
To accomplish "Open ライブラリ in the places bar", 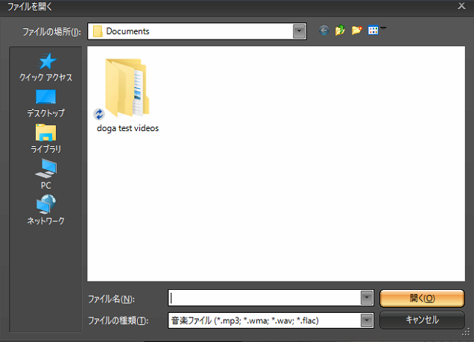I will [x=45, y=139].
